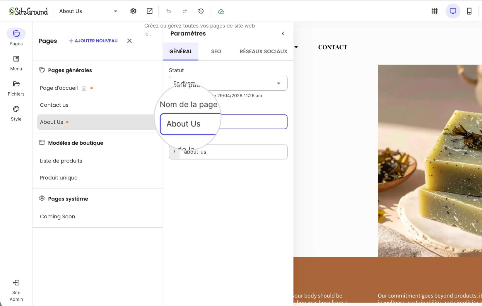Switch to the Général tab

tap(181, 51)
